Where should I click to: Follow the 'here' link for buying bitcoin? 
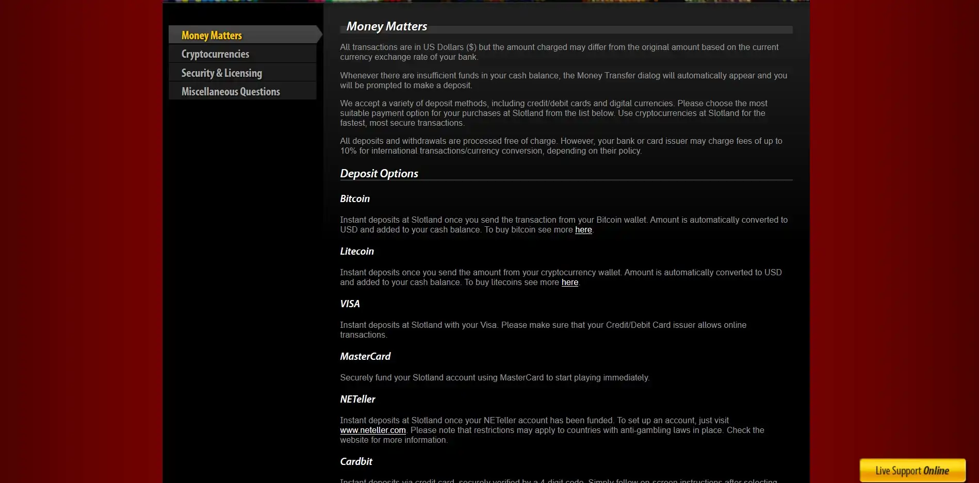click(x=583, y=230)
